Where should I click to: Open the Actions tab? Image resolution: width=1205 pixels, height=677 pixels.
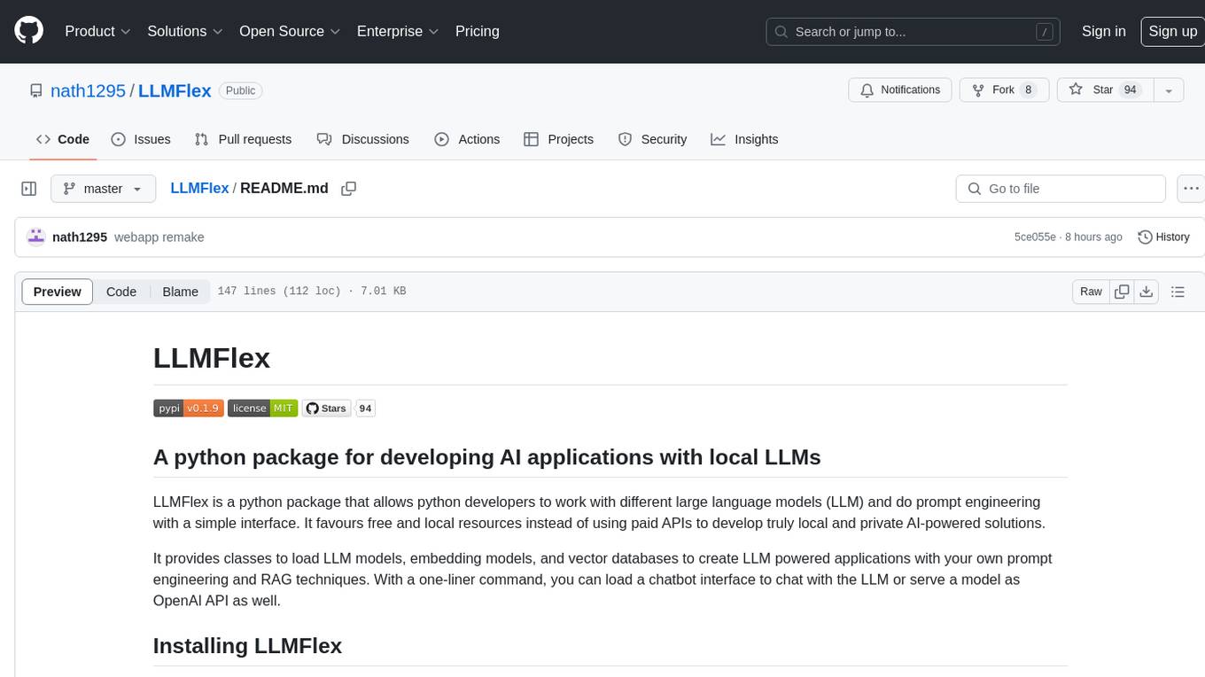coord(468,139)
